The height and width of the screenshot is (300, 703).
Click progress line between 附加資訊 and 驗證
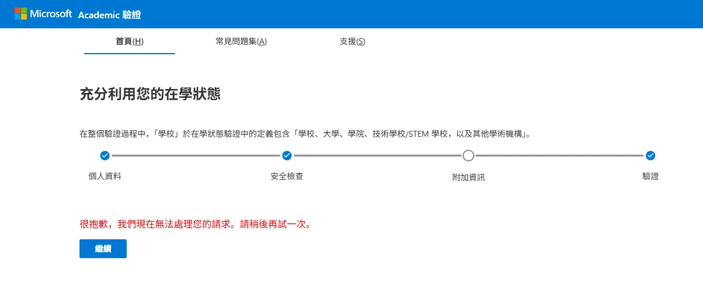(x=559, y=156)
